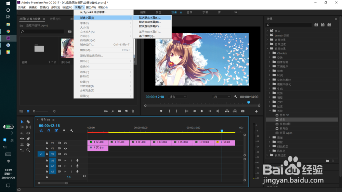Image resolution: width=342 pixels, height=192 pixels.
Task: Expand the 视频过渡 folder
Action: tap(267, 155)
